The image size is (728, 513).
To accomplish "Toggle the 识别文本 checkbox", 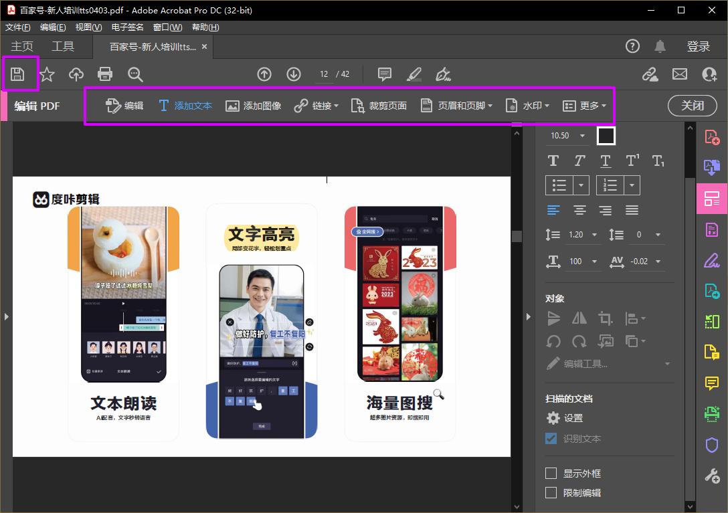I will point(551,439).
